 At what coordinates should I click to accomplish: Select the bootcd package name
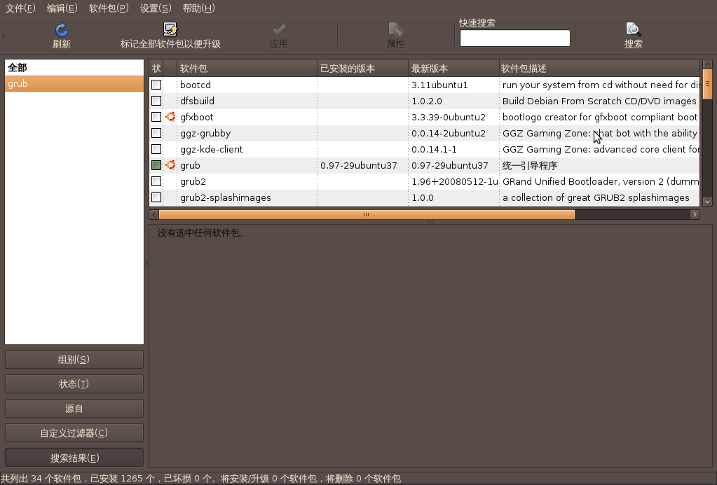196,85
